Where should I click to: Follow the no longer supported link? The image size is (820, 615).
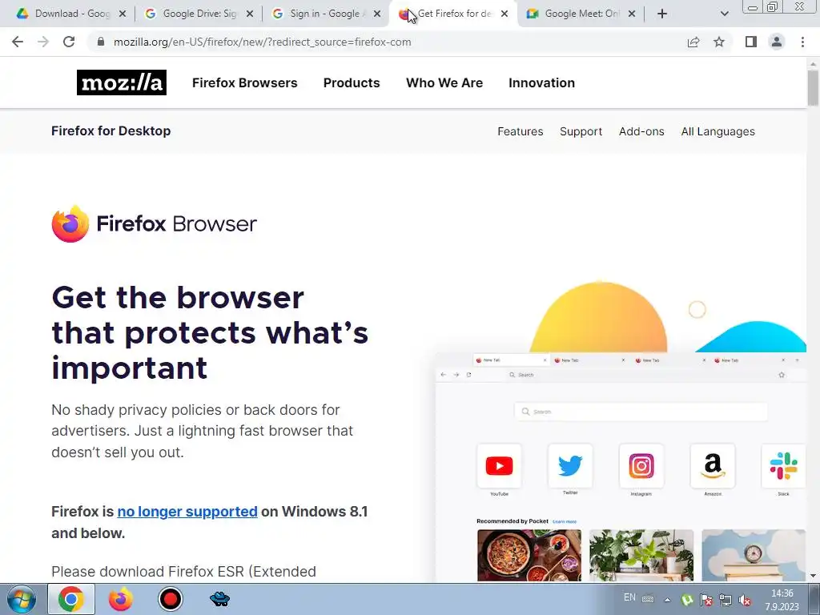(187, 512)
